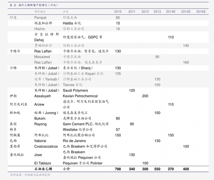
Task: Click the Kavian Petrochemical cell
Action: (80, 96)
